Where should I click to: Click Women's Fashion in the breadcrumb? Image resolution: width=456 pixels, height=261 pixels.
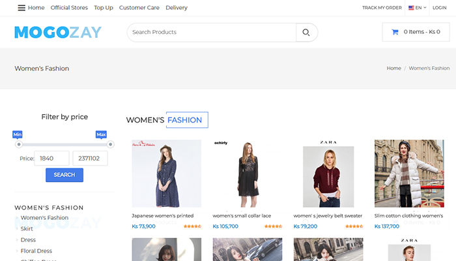[x=429, y=68]
